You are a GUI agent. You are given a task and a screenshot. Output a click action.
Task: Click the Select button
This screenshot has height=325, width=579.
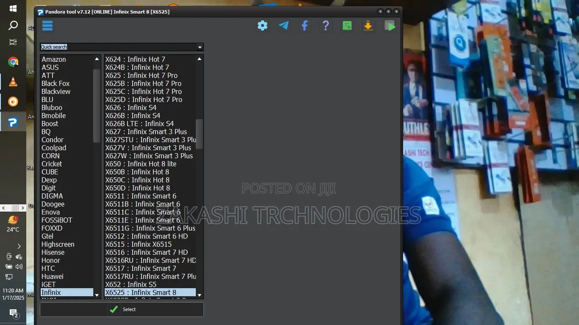point(122,309)
